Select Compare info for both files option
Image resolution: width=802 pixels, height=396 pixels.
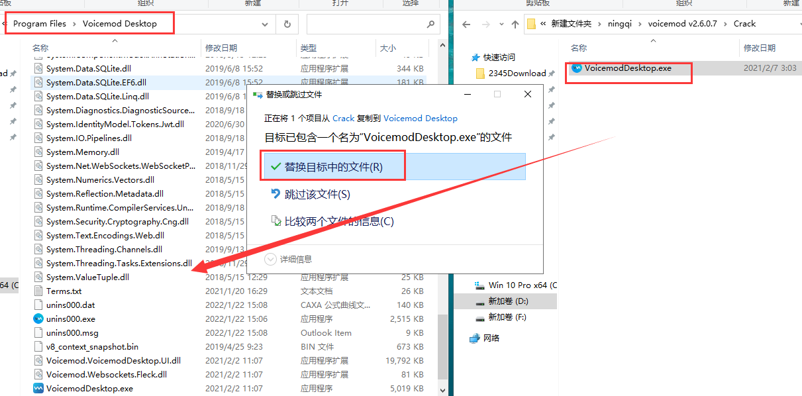(332, 221)
